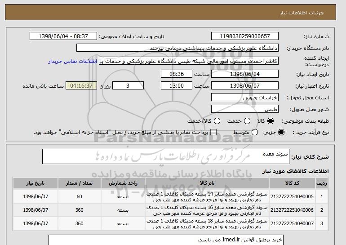Click the quantity 360 in row 2
Viewport: 346px width, 245px height.
[79, 210]
